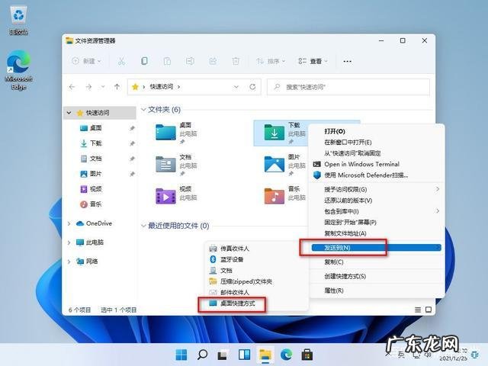Click the Cut scissors icon in toolbar

(x=121, y=61)
